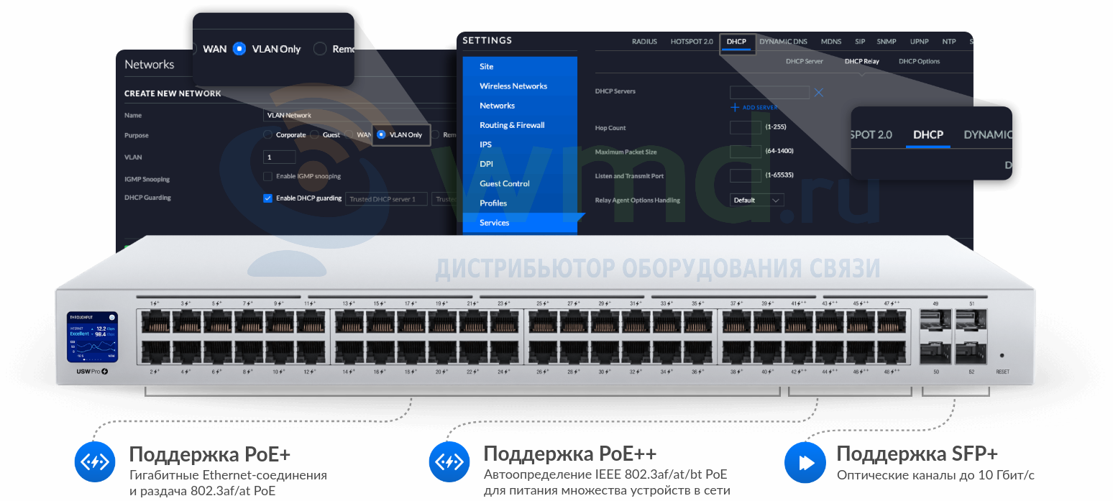Click the DHCP Servers address input
Image resolution: width=1113 pixels, height=501 pixels.
tap(769, 93)
